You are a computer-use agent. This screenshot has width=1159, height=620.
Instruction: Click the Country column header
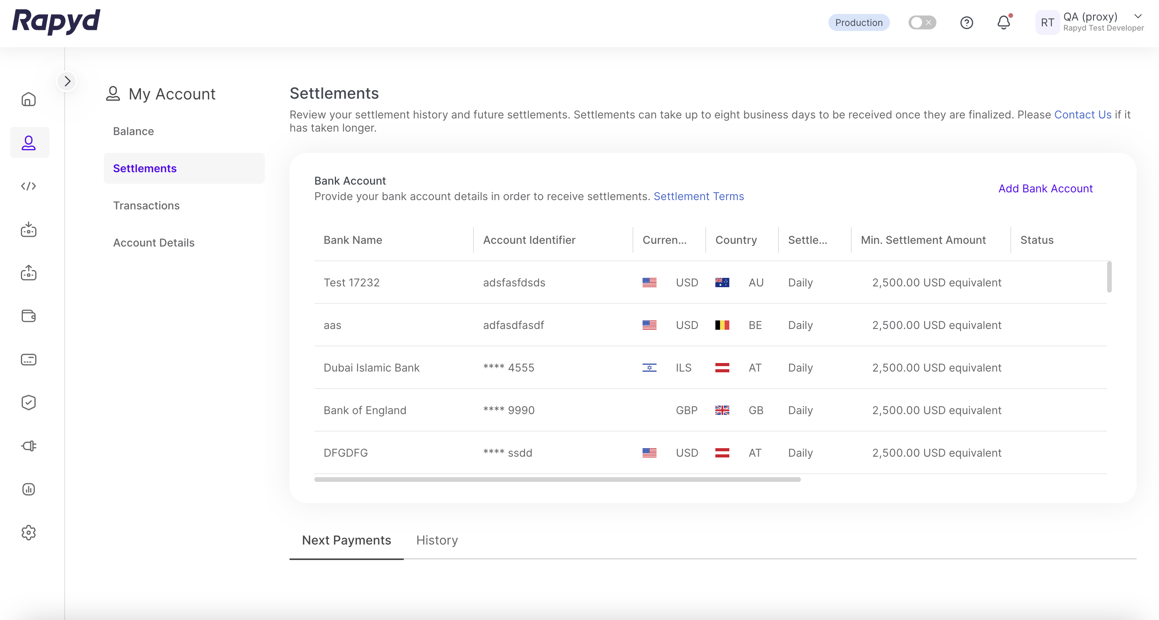tap(736, 240)
